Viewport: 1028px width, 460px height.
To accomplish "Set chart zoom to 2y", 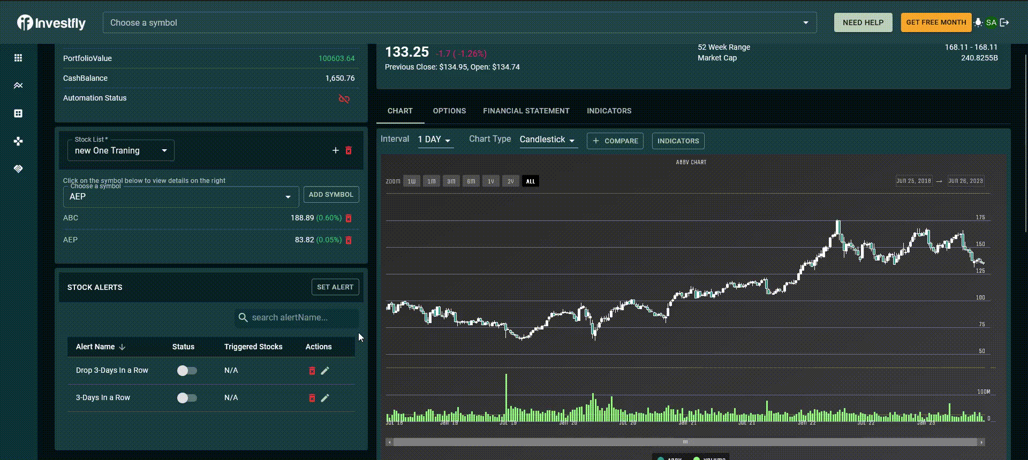I will [x=511, y=181].
